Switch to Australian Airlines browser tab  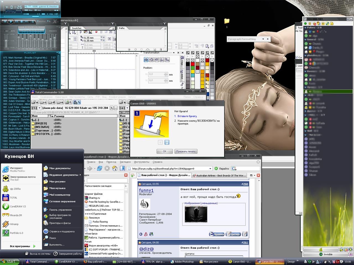tap(219, 176)
